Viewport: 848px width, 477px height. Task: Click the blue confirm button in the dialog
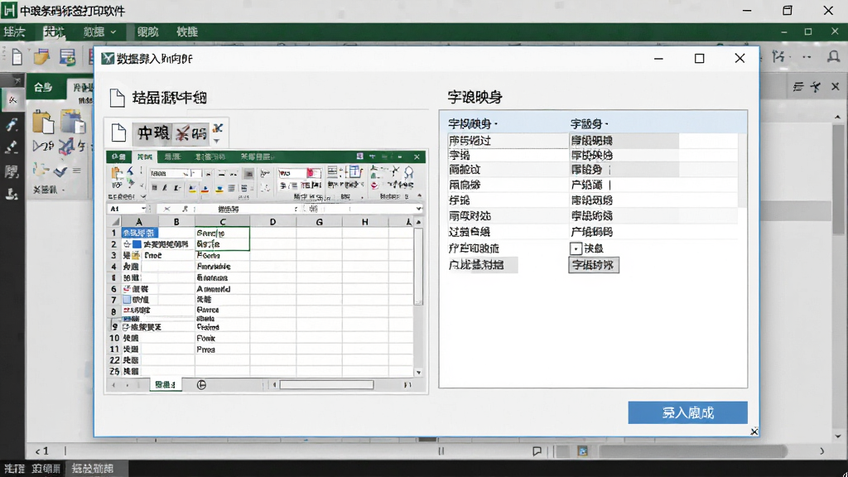tap(687, 412)
